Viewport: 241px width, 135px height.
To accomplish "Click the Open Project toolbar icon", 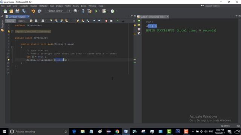I will pyautogui.click(x=17, y=11).
